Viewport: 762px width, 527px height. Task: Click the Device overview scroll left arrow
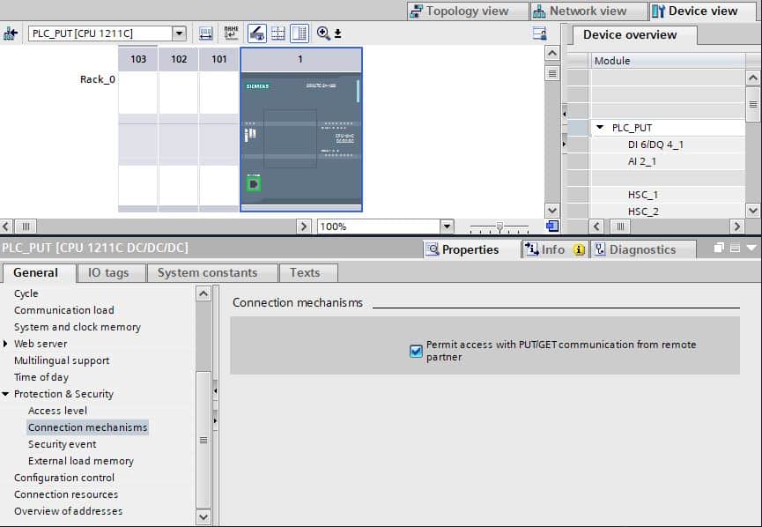(596, 226)
